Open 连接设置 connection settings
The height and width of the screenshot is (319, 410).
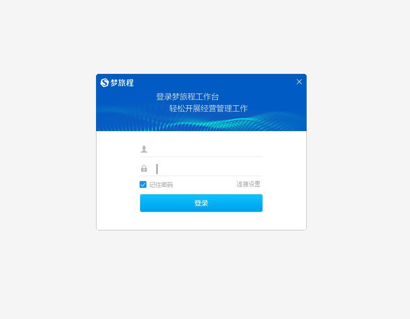(x=248, y=184)
